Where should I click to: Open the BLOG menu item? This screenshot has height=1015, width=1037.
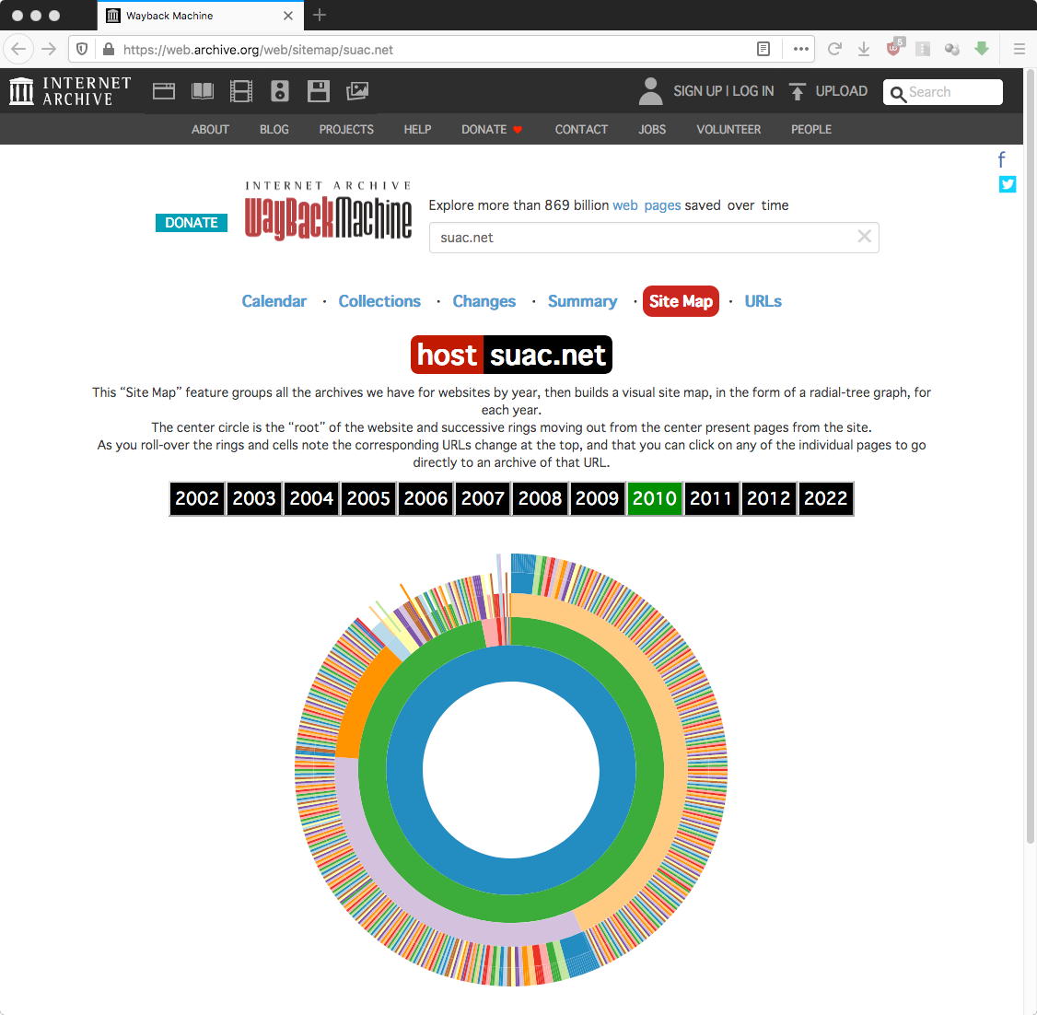coord(274,129)
